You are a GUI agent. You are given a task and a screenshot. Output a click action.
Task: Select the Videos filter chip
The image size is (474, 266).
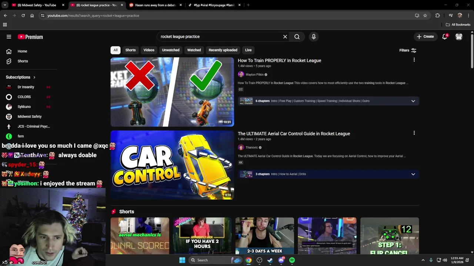(x=149, y=50)
